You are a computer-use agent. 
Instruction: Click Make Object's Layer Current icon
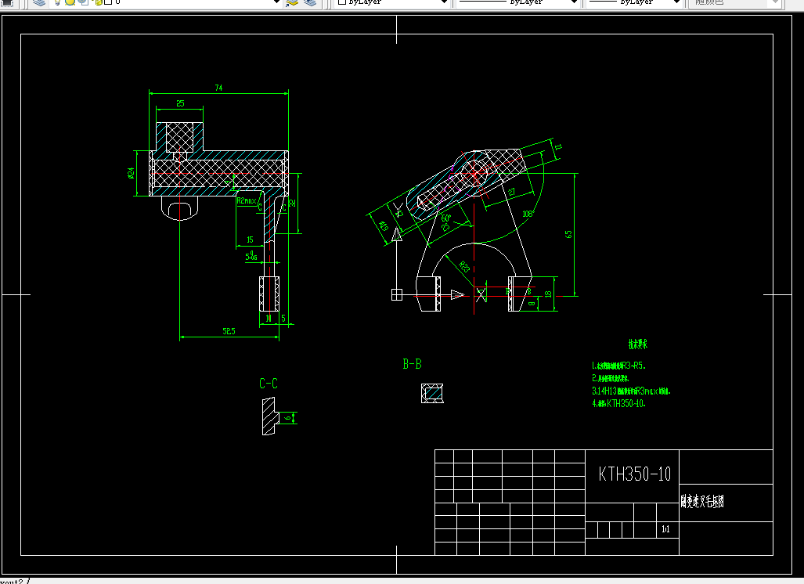[x=292, y=2]
